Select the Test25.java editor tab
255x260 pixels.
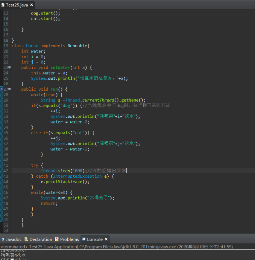[17, 5]
